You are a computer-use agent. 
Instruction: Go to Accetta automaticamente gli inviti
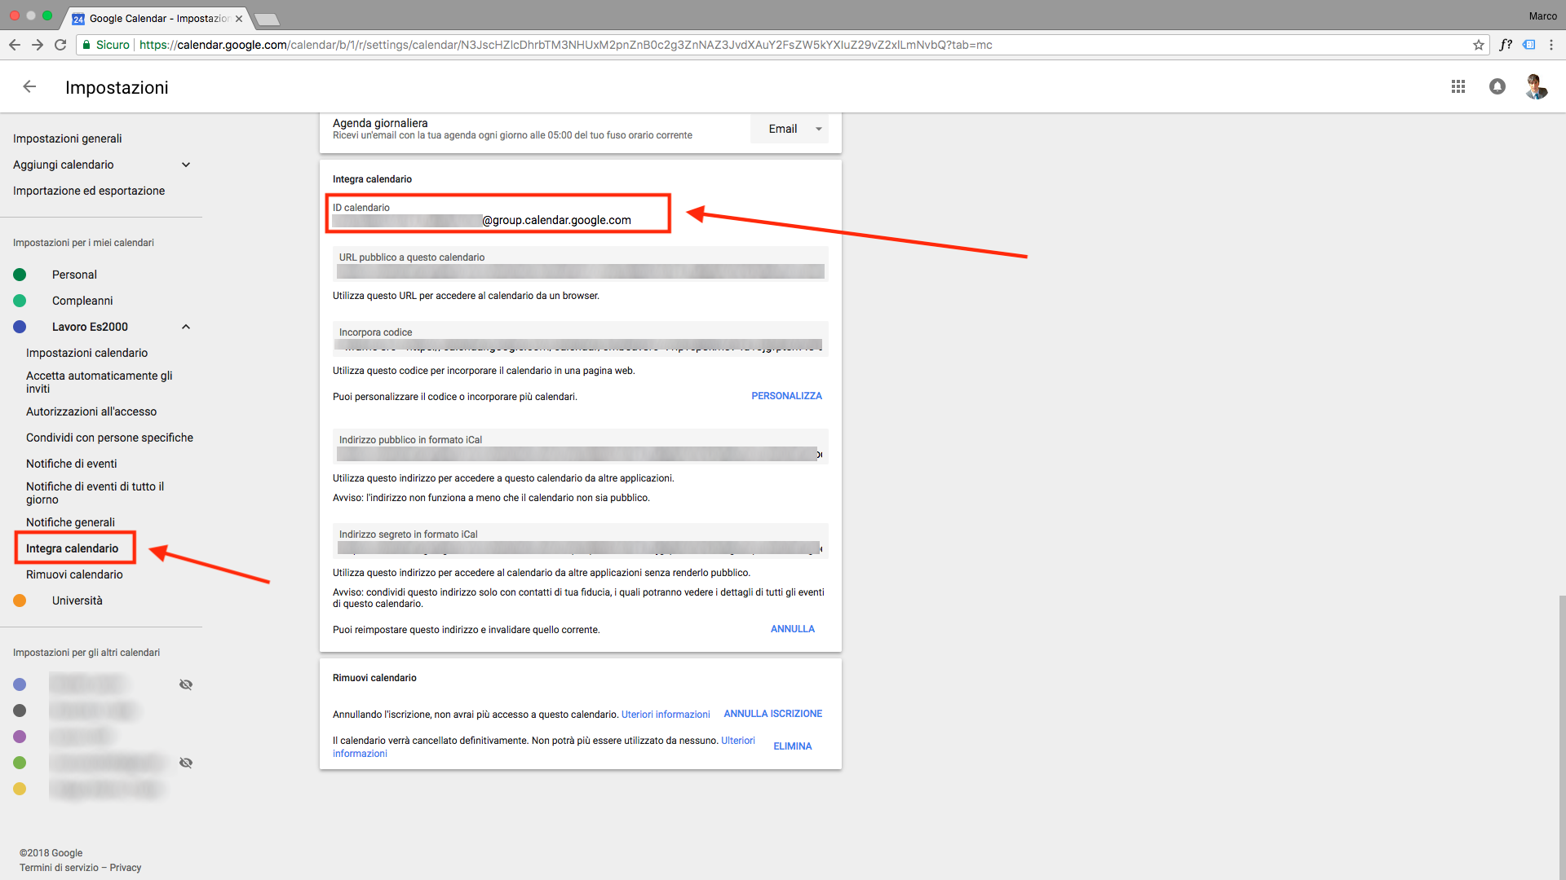tap(100, 382)
